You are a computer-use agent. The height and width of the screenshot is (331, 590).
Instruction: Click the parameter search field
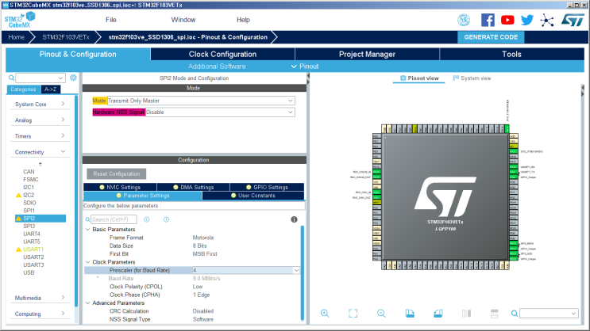point(114,219)
